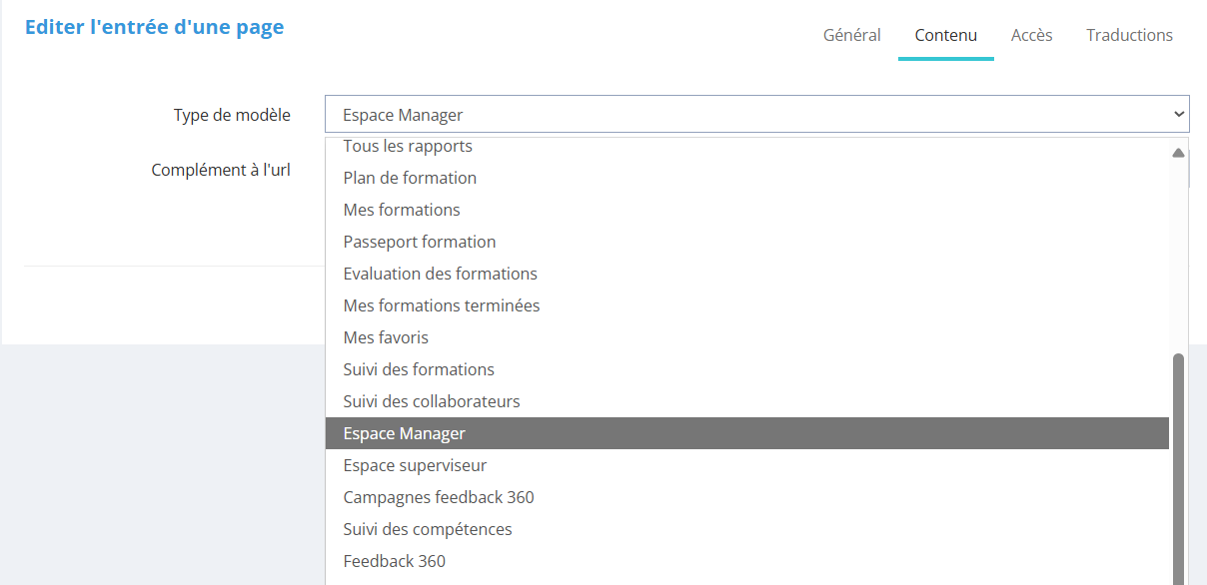The width and height of the screenshot is (1207, 585).
Task: Choose Mes favoris in the dropdown list
Action: point(386,337)
